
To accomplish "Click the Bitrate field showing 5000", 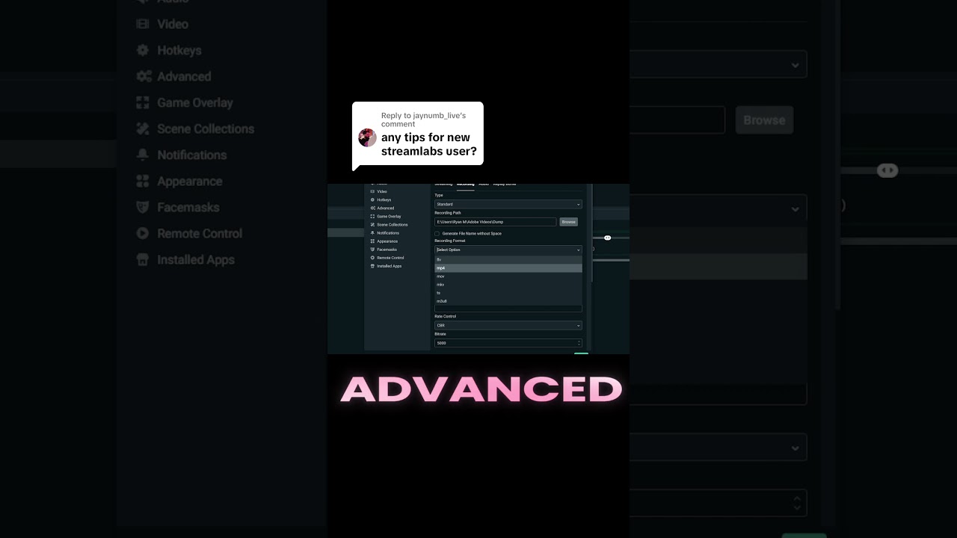I will coord(508,343).
